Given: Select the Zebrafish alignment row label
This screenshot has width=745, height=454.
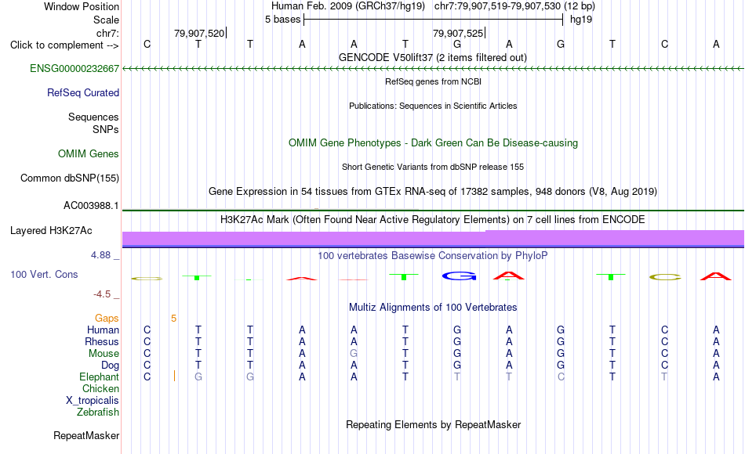Looking at the screenshot, I should (98, 412).
